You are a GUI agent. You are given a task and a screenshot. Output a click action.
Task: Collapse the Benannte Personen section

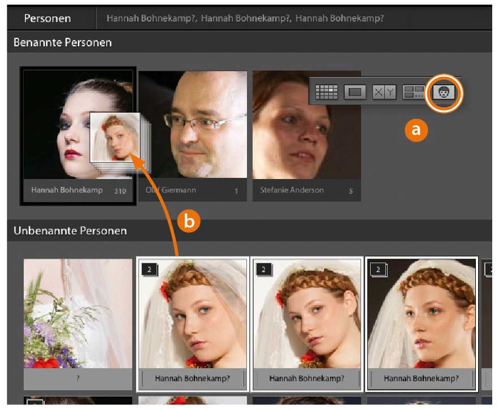tap(63, 42)
